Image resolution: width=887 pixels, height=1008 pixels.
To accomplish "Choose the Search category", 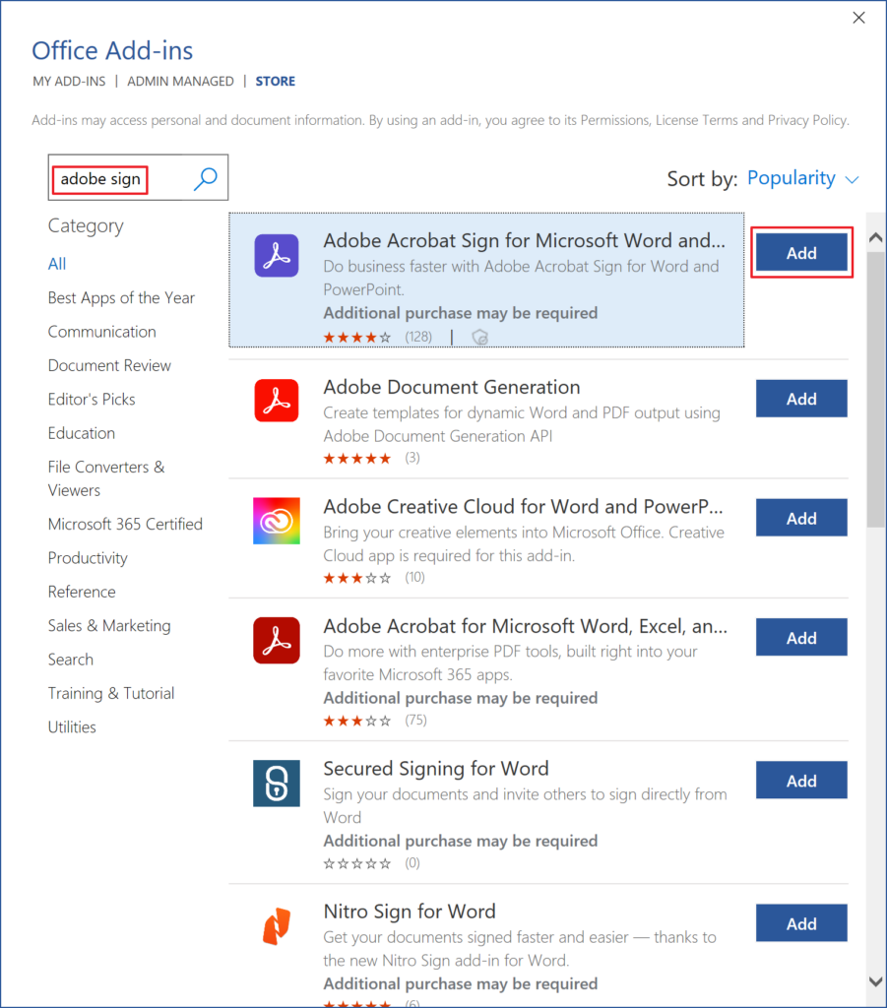I will click(71, 660).
